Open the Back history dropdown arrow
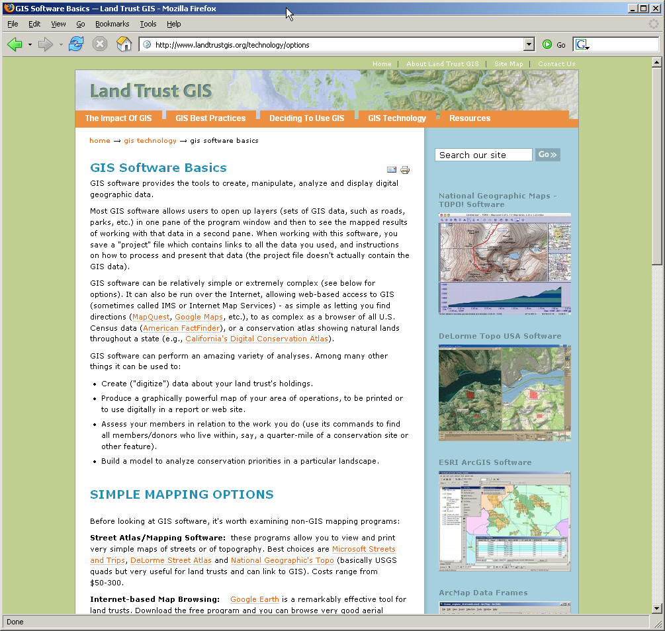 point(30,44)
